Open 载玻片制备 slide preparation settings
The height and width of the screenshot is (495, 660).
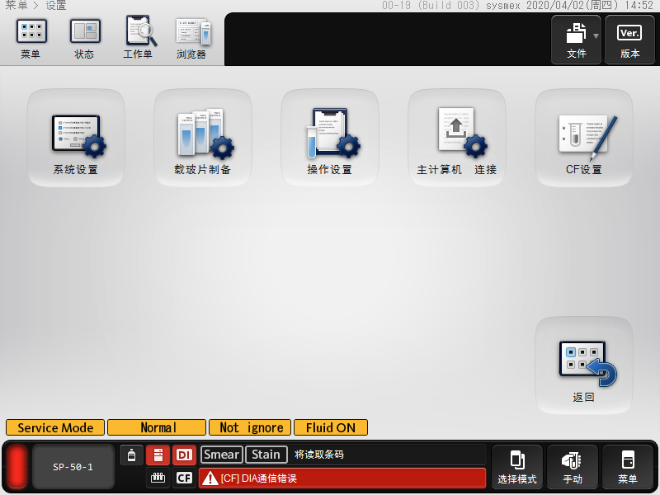[203, 139]
